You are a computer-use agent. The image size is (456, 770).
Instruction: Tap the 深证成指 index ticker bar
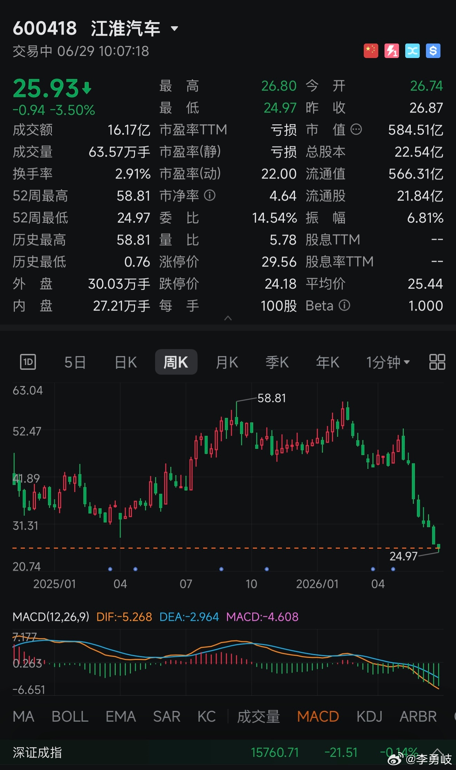click(228, 752)
